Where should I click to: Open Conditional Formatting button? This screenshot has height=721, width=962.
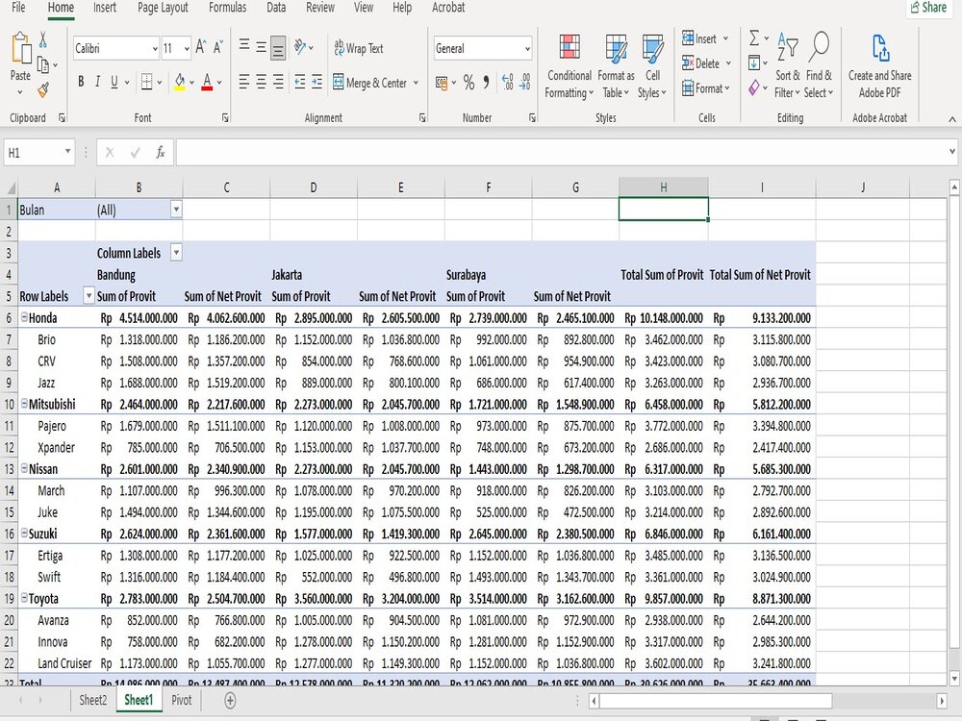(570, 66)
